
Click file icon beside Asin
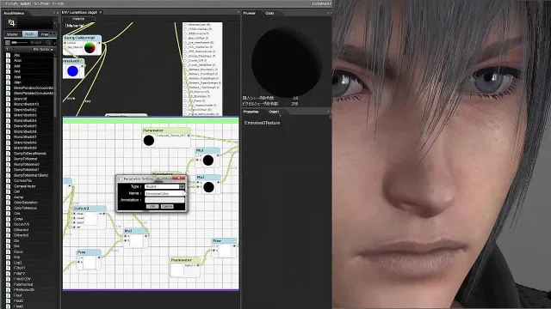(8, 76)
